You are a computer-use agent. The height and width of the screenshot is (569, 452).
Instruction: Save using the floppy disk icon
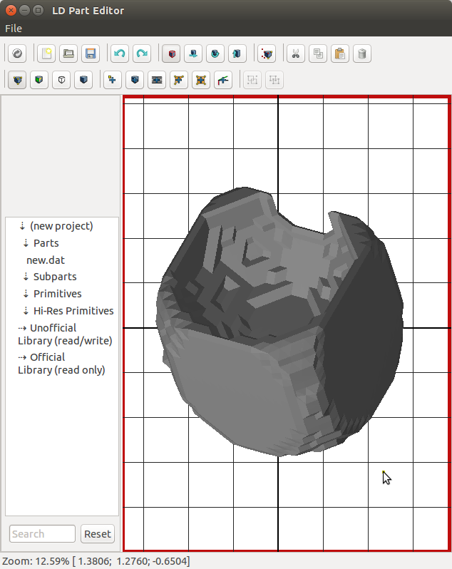(90, 53)
